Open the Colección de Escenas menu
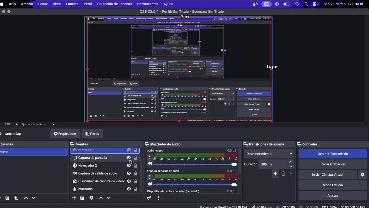 pos(114,4)
